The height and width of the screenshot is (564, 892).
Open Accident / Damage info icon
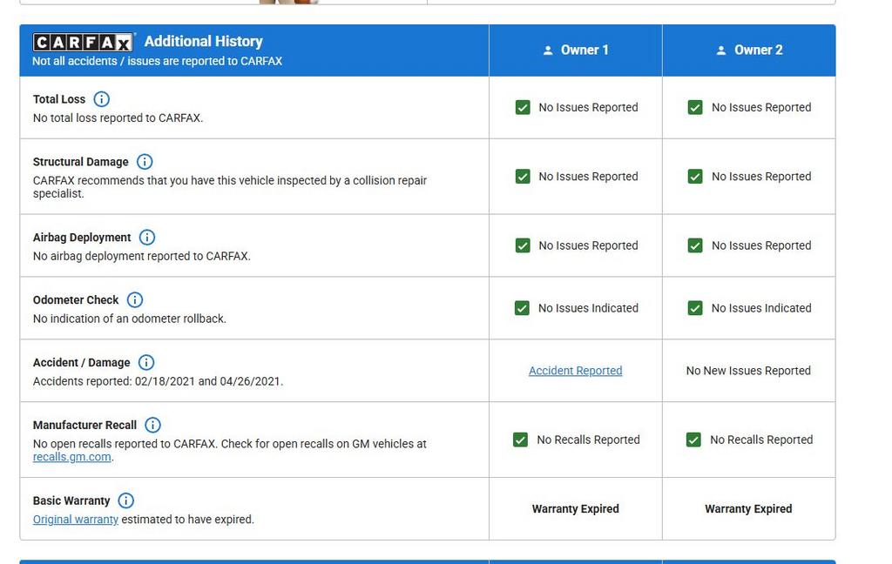pos(146,362)
